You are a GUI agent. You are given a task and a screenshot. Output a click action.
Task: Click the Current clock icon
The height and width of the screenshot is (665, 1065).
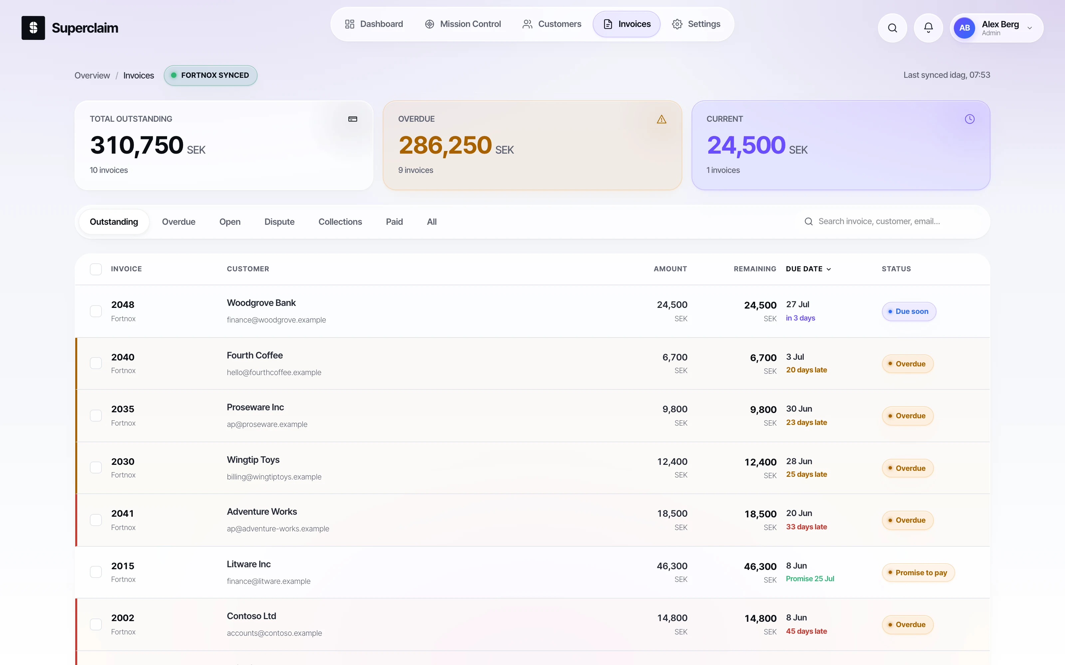pos(969,119)
